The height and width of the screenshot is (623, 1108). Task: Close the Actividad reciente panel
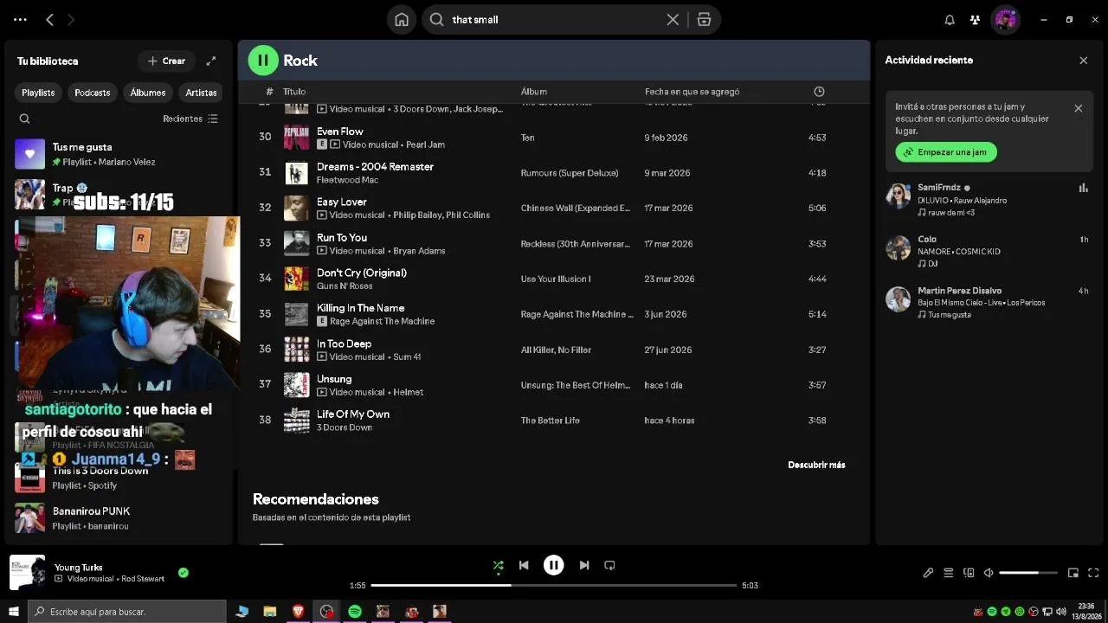click(1083, 61)
